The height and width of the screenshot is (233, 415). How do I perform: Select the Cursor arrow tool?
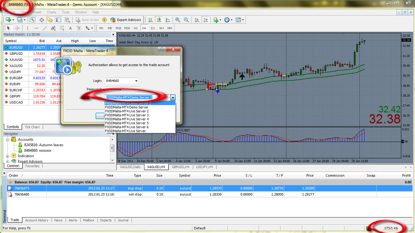point(9,28)
